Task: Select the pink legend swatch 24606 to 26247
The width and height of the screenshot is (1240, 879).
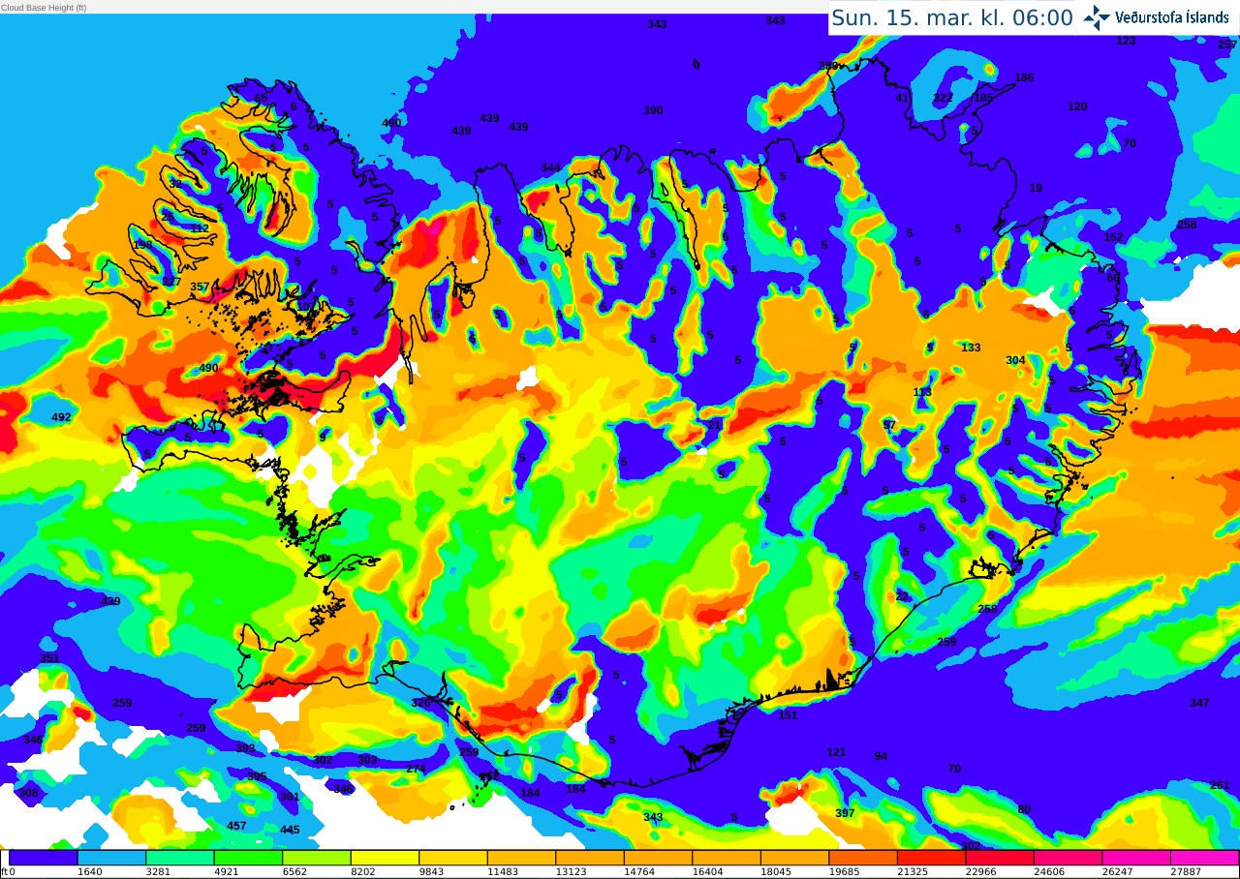Action: pyautogui.click(x=1068, y=858)
